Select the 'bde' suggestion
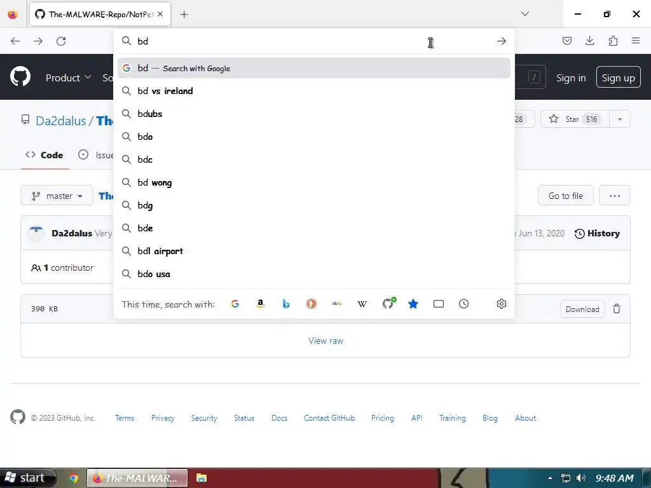 point(314,228)
